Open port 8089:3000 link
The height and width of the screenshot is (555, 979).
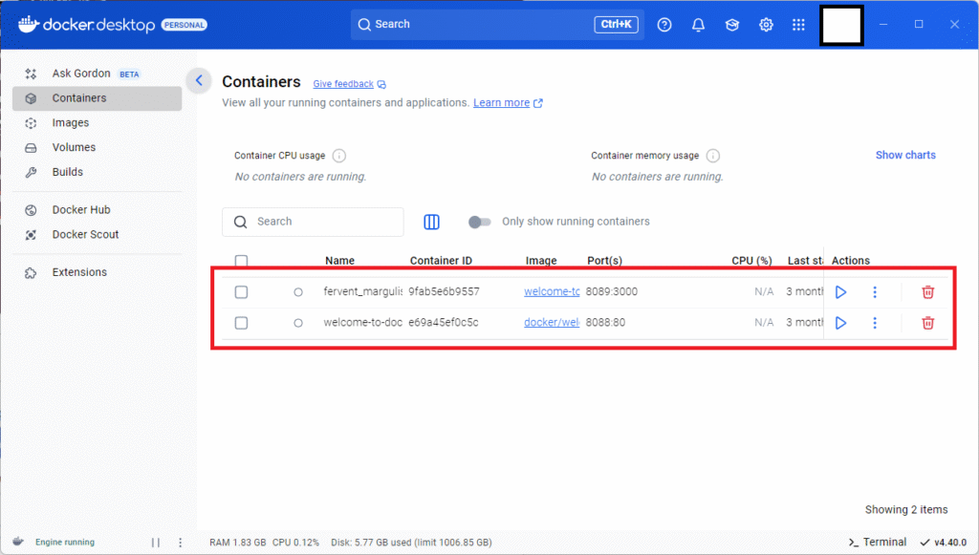[x=611, y=291]
